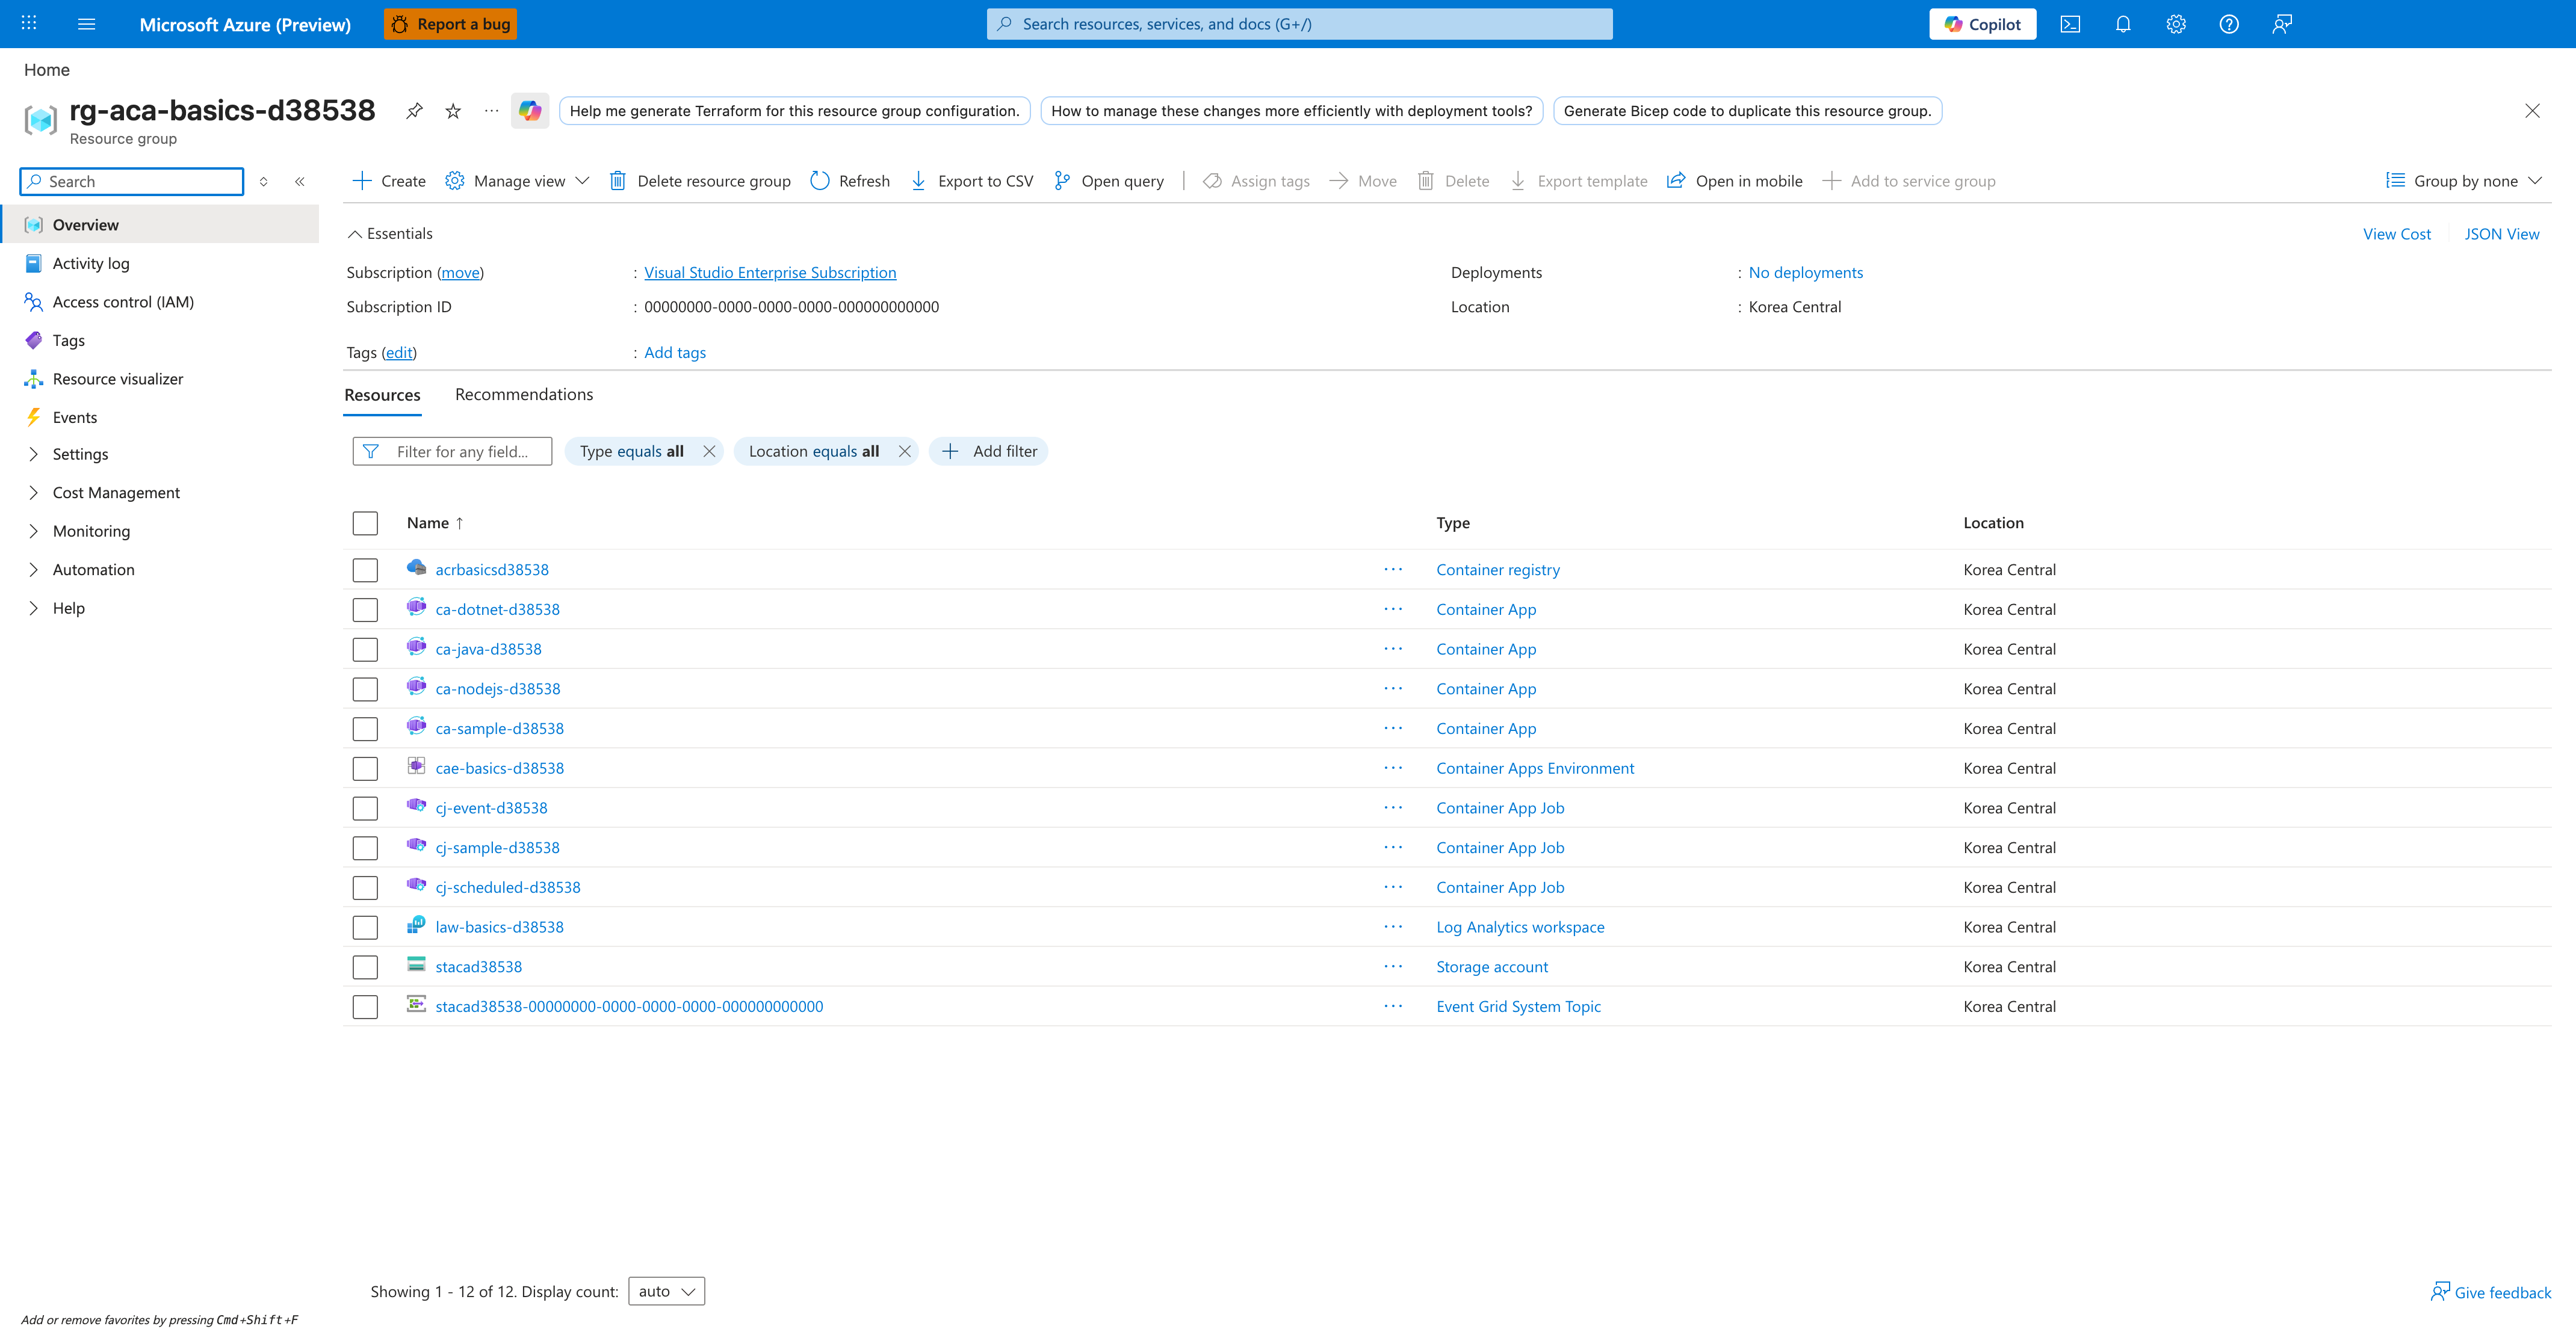Screen dimensions: 2576x1332
Task: Open the Azure portal apps grid icon
Action: click(29, 23)
